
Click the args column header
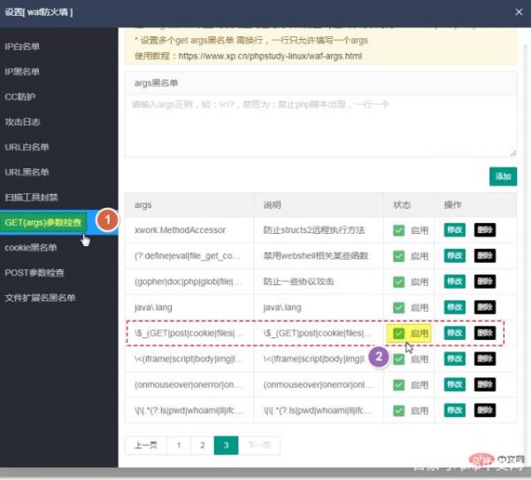189,205
